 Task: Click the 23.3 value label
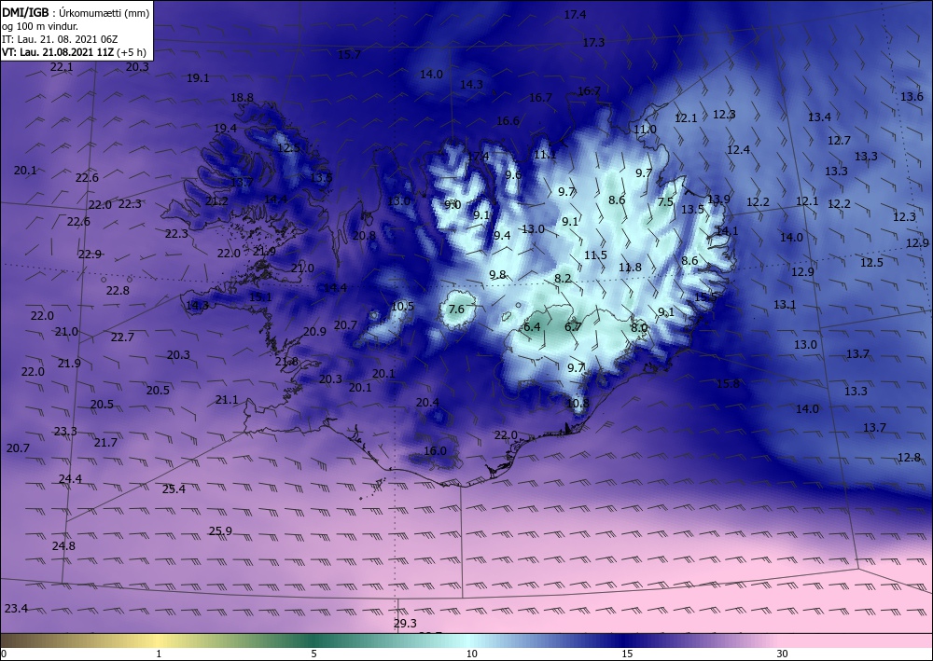coord(65,431)
